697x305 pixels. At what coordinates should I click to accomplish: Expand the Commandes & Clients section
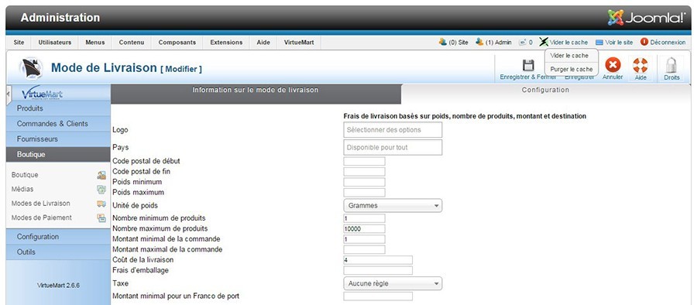[58, 124]
